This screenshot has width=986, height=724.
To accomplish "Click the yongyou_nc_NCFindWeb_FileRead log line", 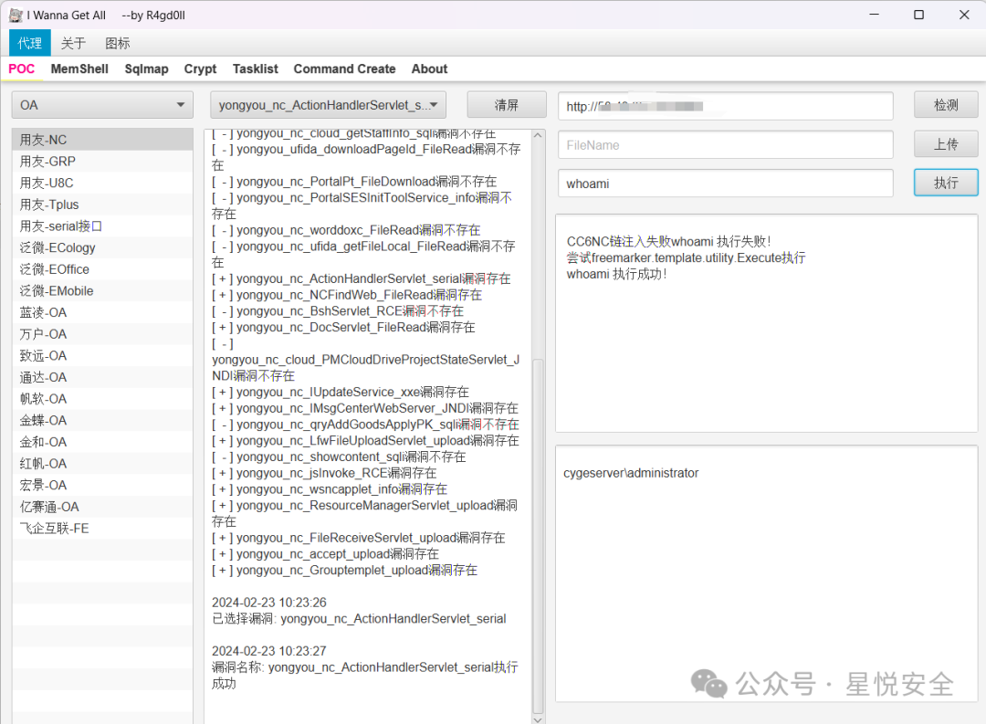I will [x=347, y=295].
